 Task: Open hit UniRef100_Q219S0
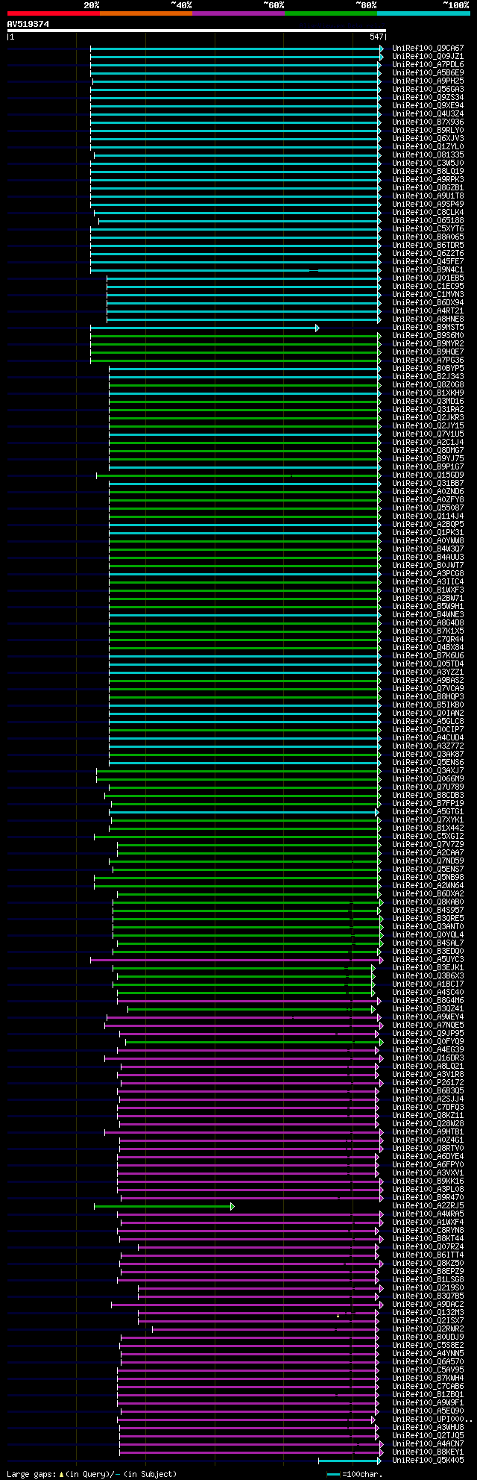point(428,1288)
